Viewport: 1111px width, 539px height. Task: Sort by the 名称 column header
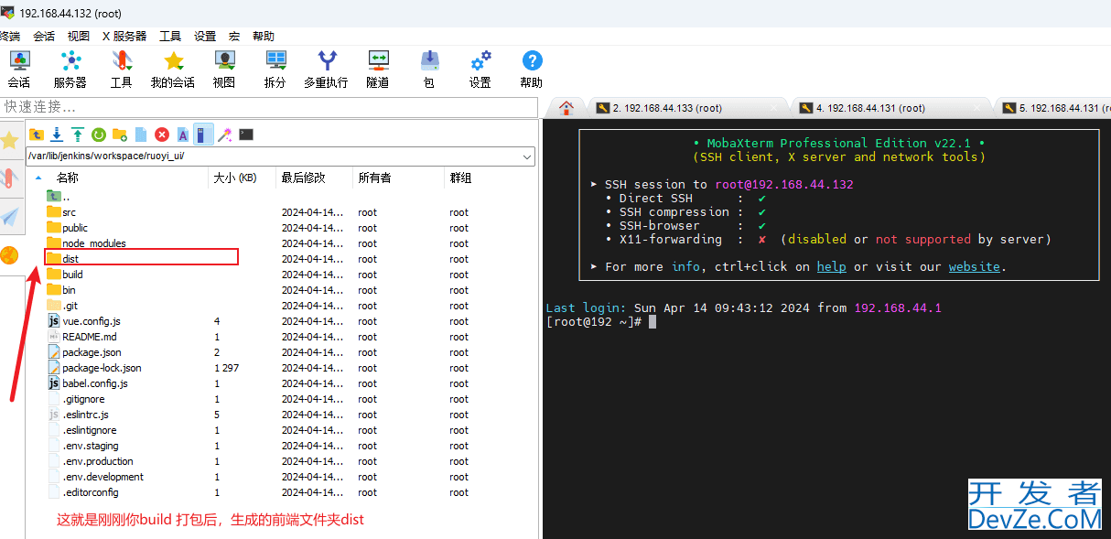(x=68, y=178)
